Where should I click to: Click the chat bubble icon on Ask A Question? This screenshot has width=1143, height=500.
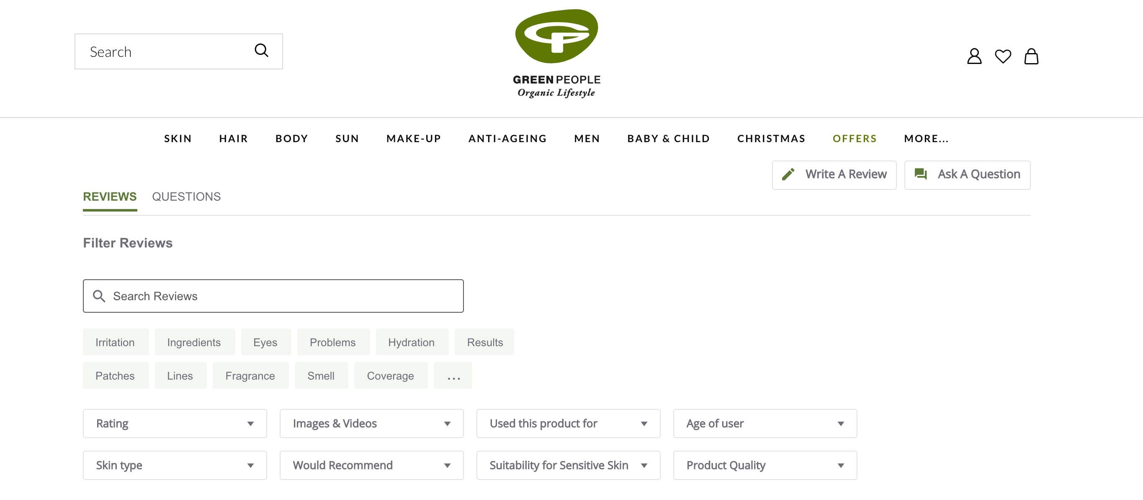(x=920, y=174)
